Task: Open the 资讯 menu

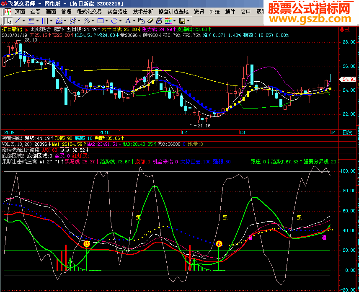Action: (199, 12)
